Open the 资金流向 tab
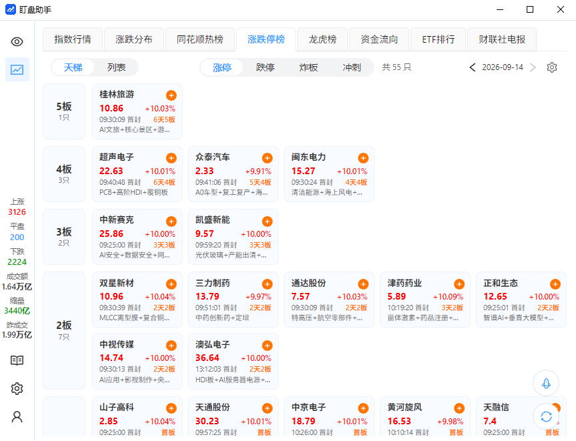The image size is (576, 441). coord(379,39)
